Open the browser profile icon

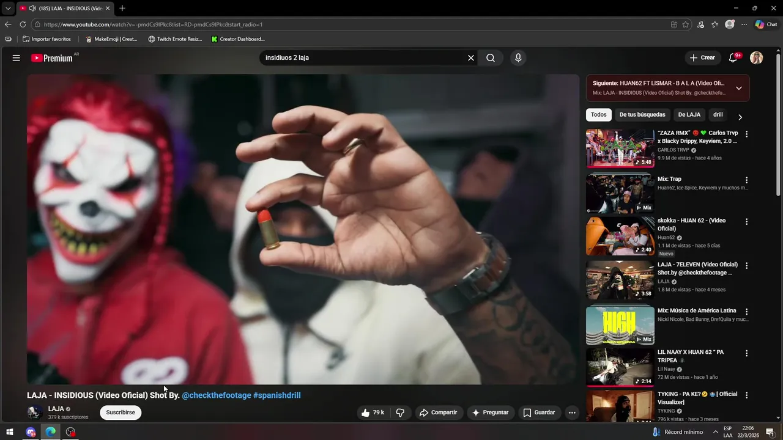[x=730, y=24]
